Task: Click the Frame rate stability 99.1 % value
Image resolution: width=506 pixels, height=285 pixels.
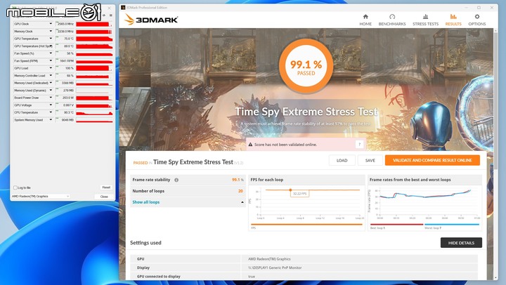Action: [x=238, y=180]
